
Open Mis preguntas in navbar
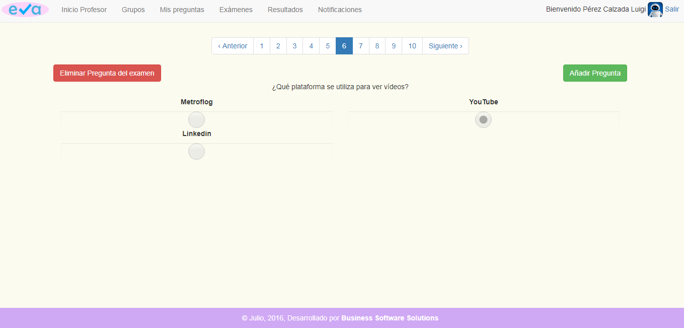tap(182, 10)
